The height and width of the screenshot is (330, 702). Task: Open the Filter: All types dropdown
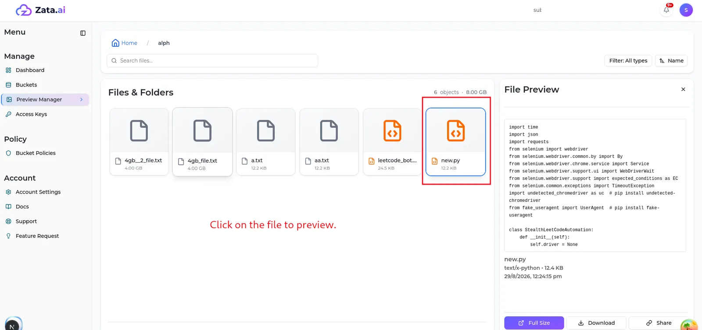coord(628,61)
